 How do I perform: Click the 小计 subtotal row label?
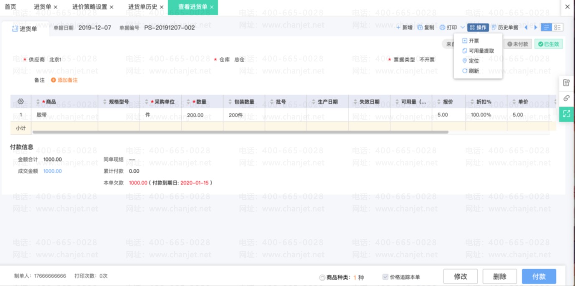(x=21, y=128)
